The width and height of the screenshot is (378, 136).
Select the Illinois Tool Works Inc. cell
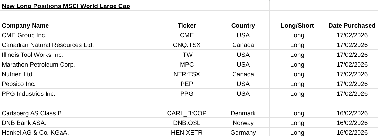(33, 55)
